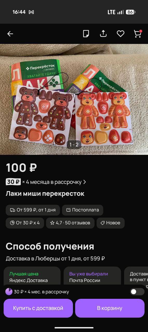
Task: Open the shopping cart icon
Action: click(x=138, y=34)
